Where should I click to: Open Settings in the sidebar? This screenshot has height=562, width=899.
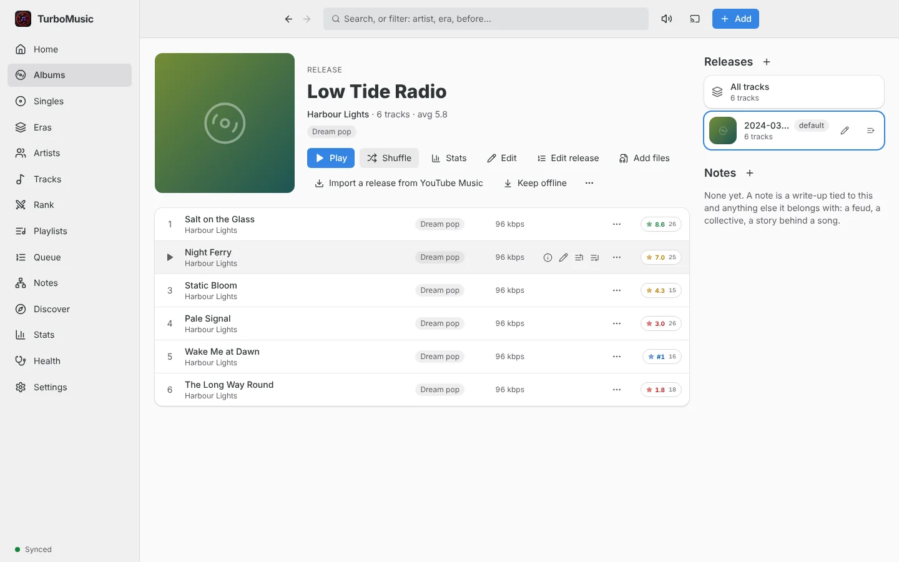click(x=69, y=387)
